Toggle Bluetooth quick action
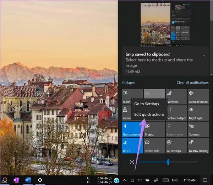 tap(132, 129)
